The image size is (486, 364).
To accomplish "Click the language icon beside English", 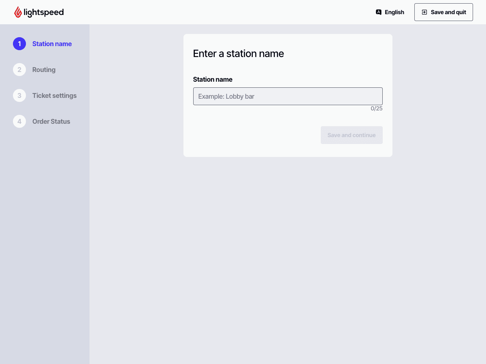I will pyautogui.click(x=379, y=12).
